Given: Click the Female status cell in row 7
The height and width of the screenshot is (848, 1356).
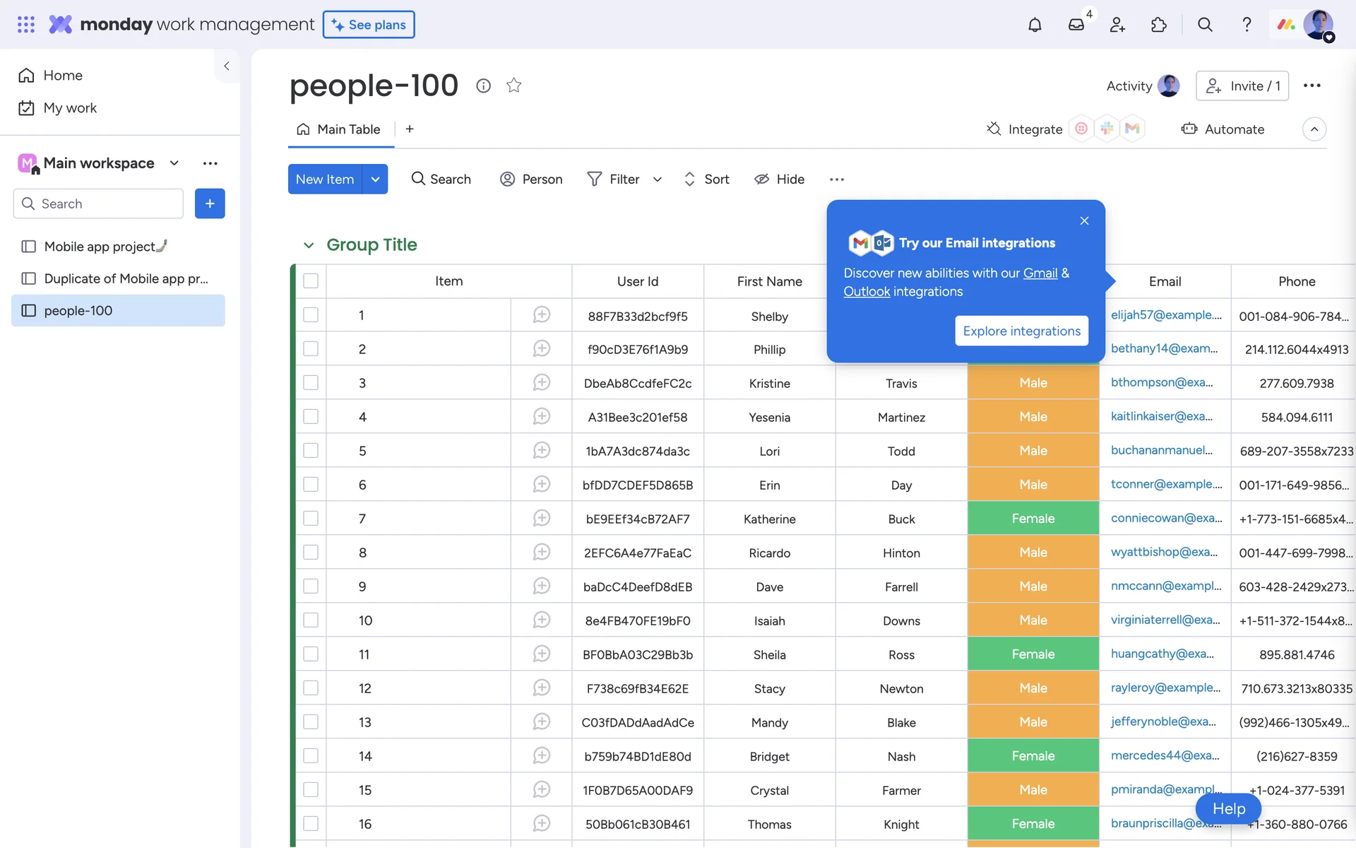Looking at the screenshot, I should (1033, 518).
